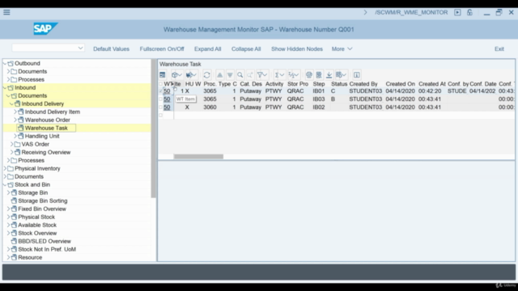Viewport: 518px width, 291px height.
Task: Toggle the select-all checkbox in table header
Action: click(160, 84)
